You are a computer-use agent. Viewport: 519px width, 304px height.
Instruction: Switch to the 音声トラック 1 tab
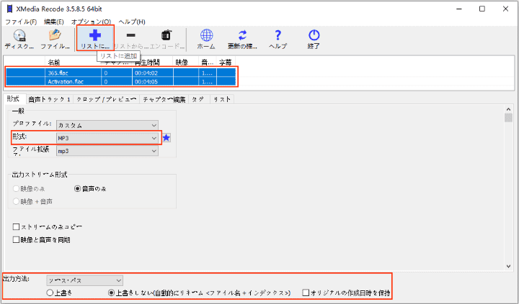point(50,99)
